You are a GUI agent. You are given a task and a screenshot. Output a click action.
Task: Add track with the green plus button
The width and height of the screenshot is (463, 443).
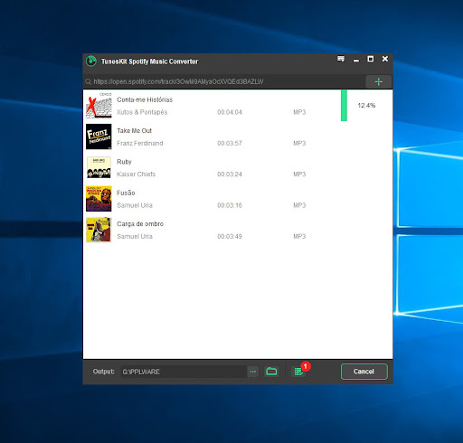pos(379,81)
